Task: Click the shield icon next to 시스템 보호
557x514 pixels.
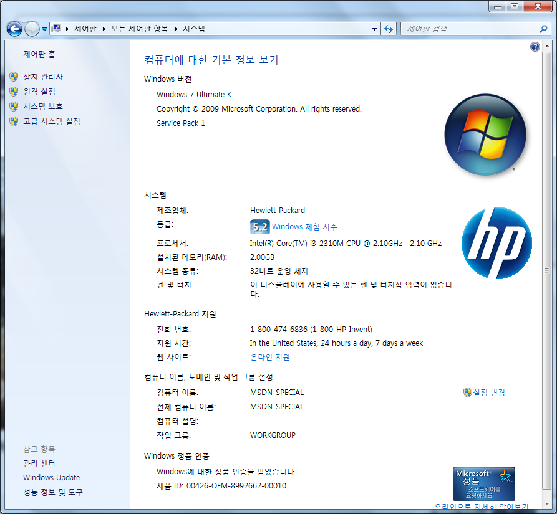Action: pyautogui.click(x=14, y=107)
